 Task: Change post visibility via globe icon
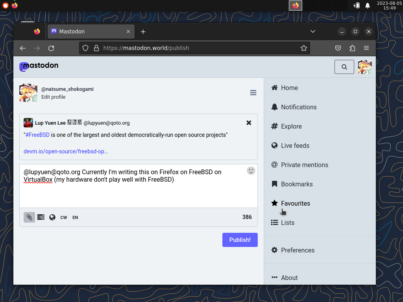click(x=52, y=217)
